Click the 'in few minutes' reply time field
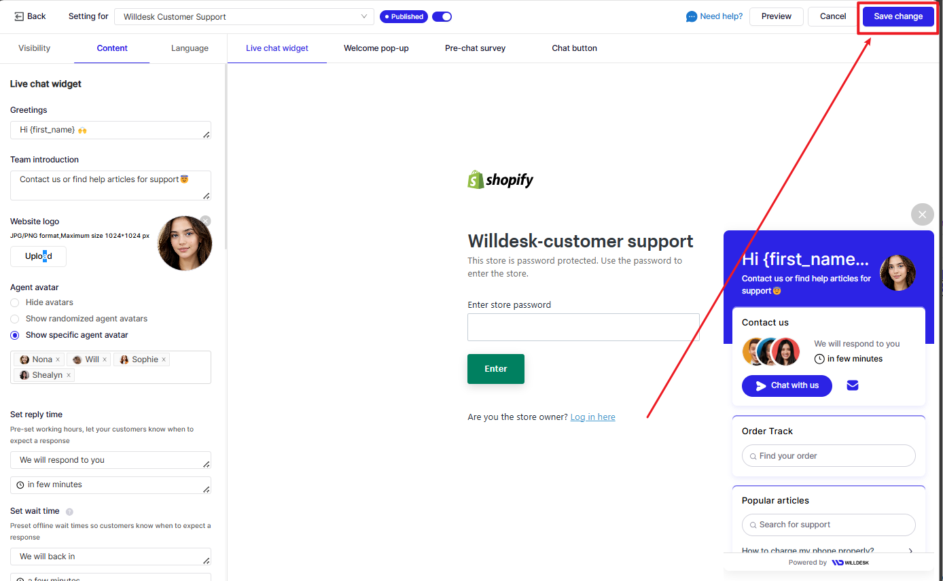This screenshot has height=581, width=943. coord(111,485)
